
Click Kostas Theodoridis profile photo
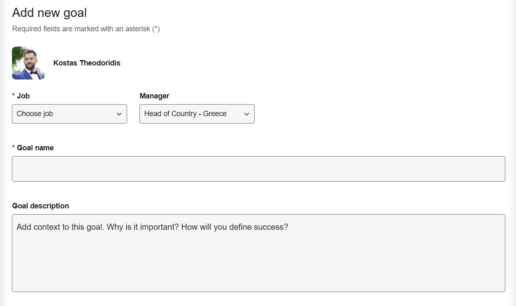point(28,63)
